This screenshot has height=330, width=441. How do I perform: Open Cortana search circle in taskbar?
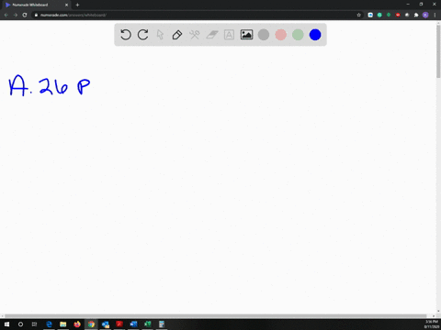(20, 324)
